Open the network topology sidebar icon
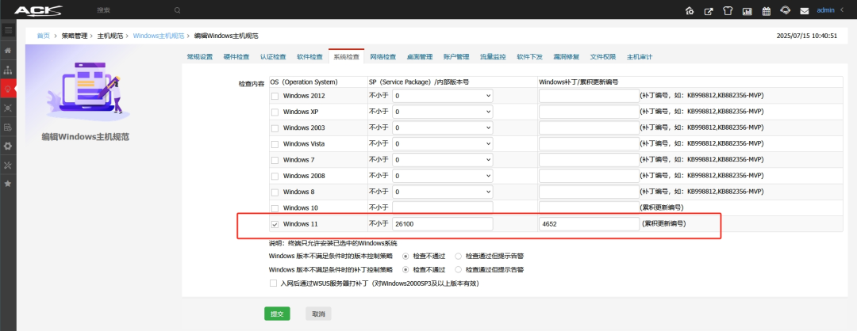This screenshot has width=857, height=331. [x=8, y=70]
